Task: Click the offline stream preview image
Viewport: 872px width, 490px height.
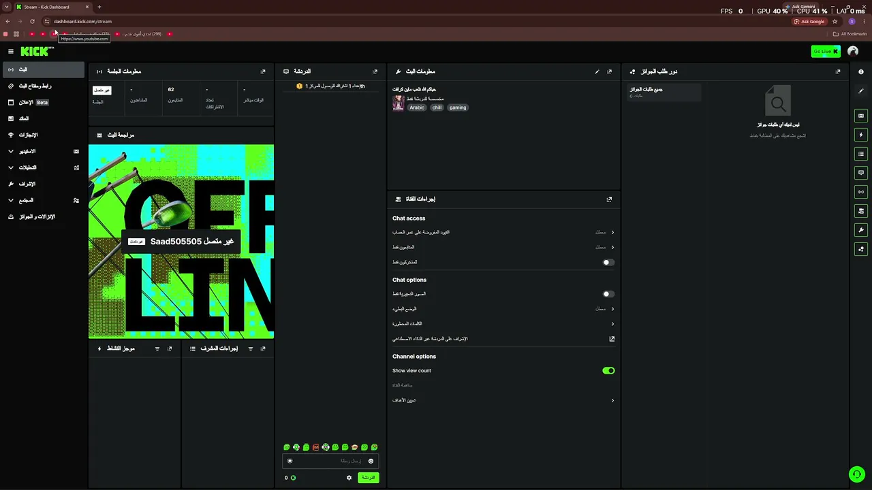Action: click(x=181, y=241)
